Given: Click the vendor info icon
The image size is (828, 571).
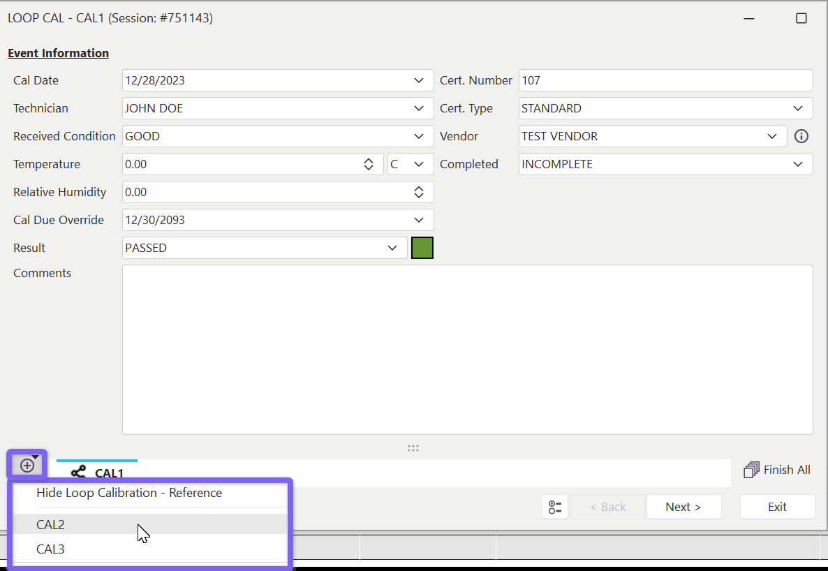Looking at the screenshot, I should [801, 136].
